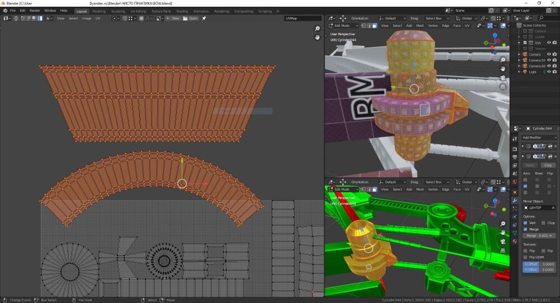Select vertex select mode in top 3D viewport

point(363,26)
